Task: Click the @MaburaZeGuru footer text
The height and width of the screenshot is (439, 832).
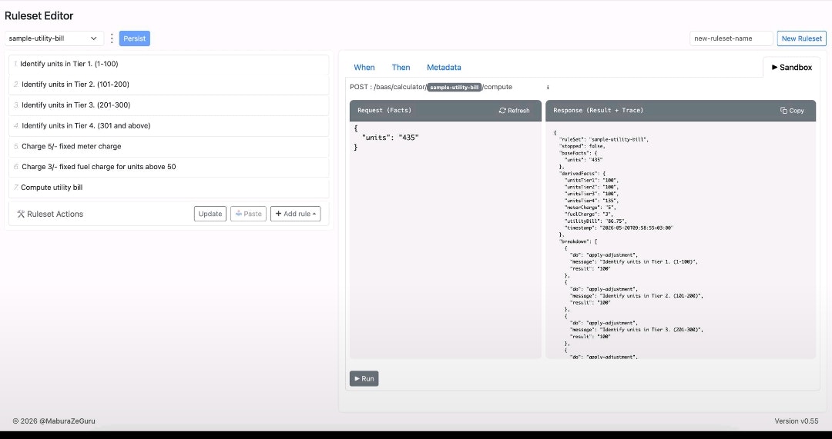Action: point(67,421)
